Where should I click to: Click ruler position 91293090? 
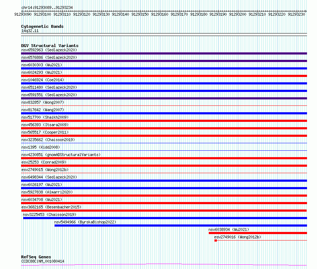click(x=23, y=14)
